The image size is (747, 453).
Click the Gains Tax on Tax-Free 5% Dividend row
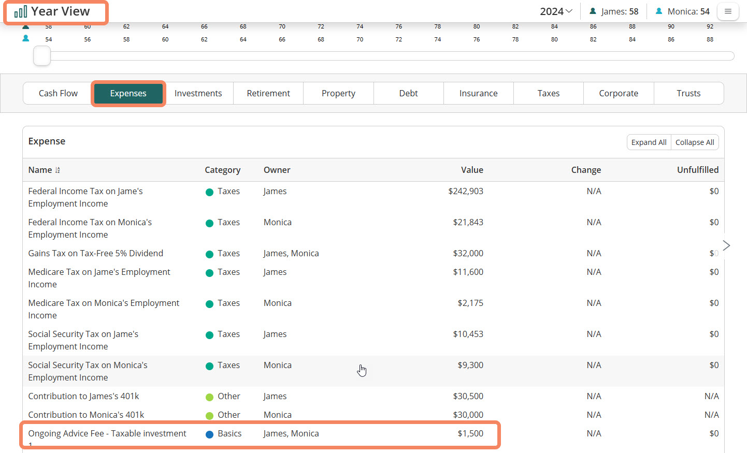[95, 253]
